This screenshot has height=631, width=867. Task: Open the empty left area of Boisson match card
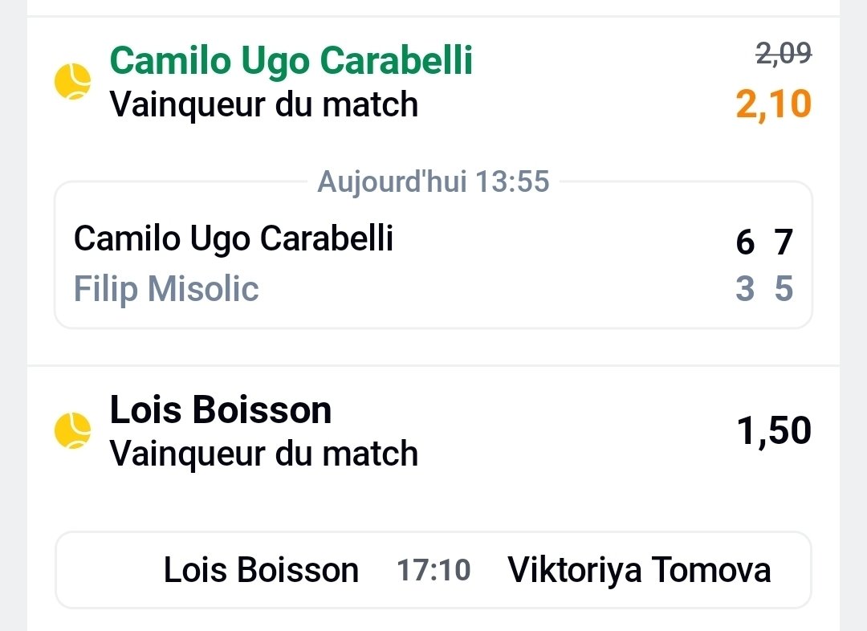click(x=108, y=571)
